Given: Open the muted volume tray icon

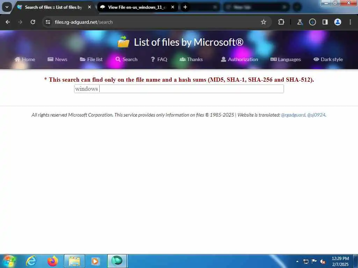Looking at the screenshot, I should (323, 261).
